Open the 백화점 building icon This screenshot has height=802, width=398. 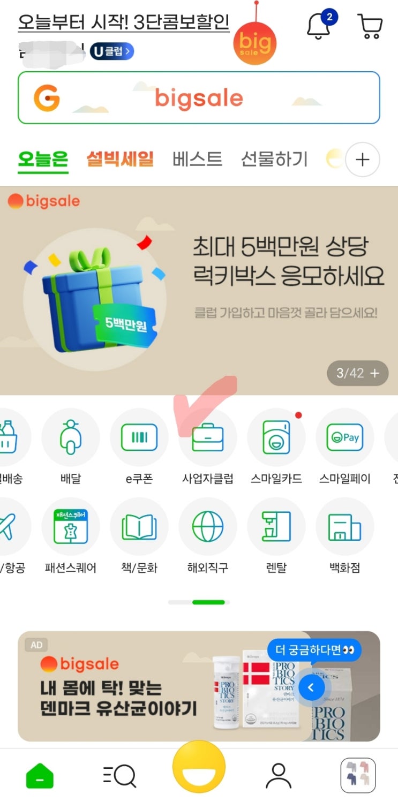344,526
